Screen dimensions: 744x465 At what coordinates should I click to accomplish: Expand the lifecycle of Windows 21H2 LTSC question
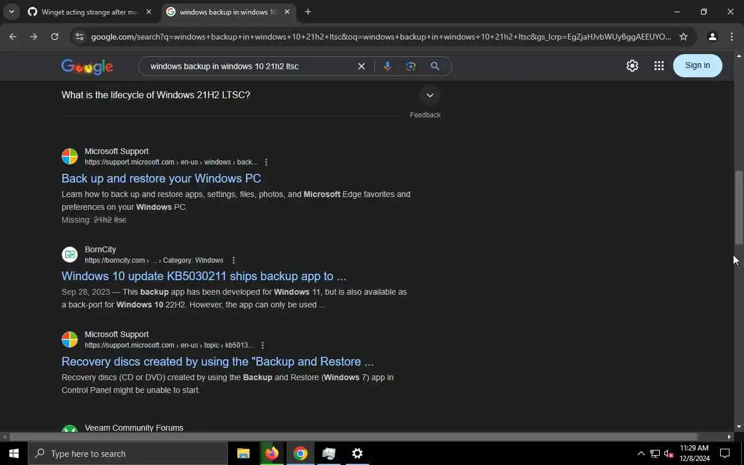[x=430, y=95]
